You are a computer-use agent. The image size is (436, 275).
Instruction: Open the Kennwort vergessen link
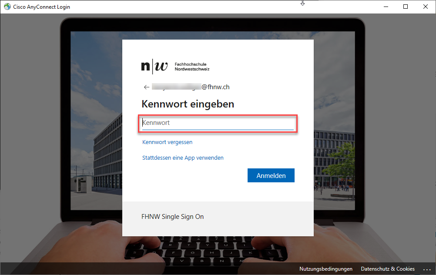coord(167,142)
